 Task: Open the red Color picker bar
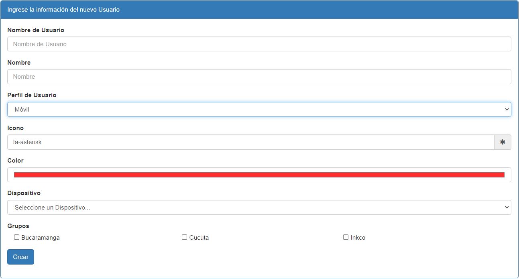coord(259,175)
